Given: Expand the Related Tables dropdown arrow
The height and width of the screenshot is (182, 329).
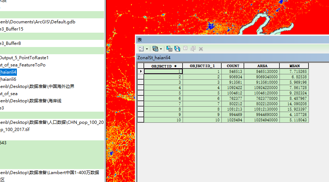Looking at the screenshot, I should 161,49.
